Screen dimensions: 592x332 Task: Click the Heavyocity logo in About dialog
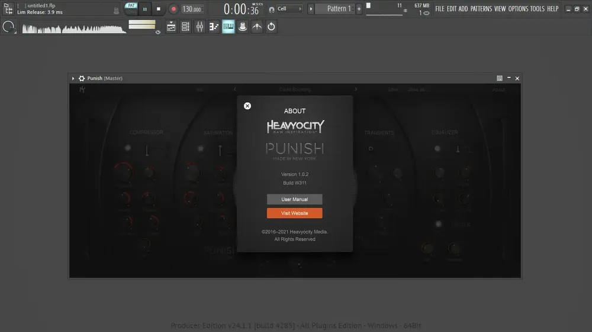click(x=295, y=126)
